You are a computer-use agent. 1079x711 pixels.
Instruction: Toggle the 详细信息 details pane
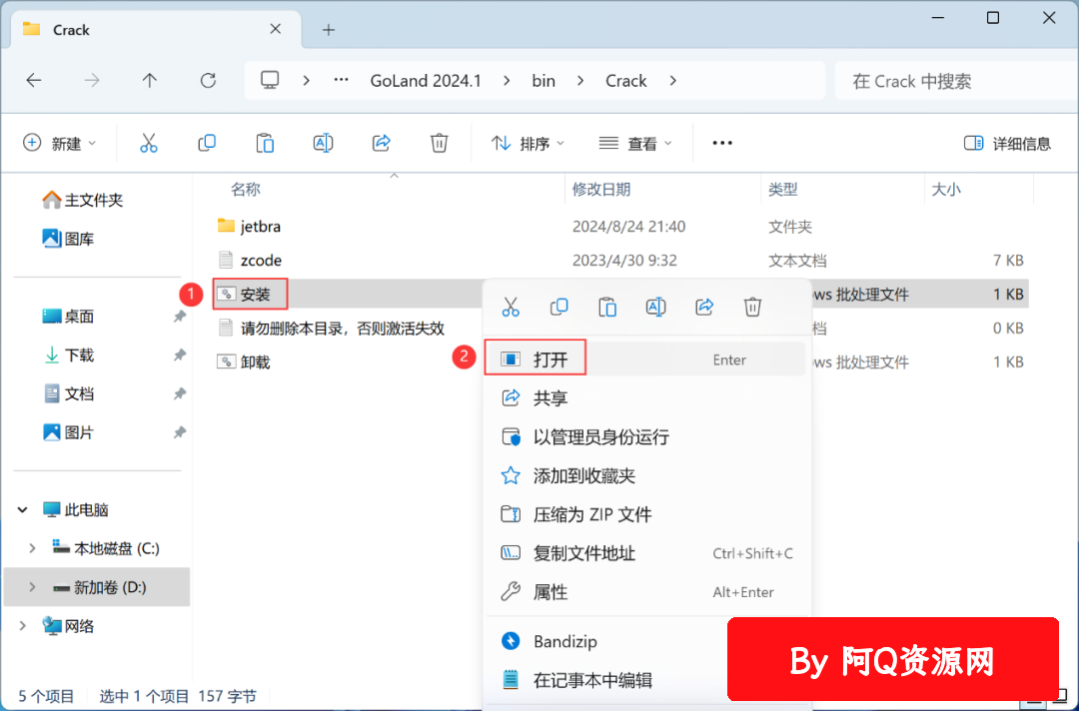click(1007, 143)
